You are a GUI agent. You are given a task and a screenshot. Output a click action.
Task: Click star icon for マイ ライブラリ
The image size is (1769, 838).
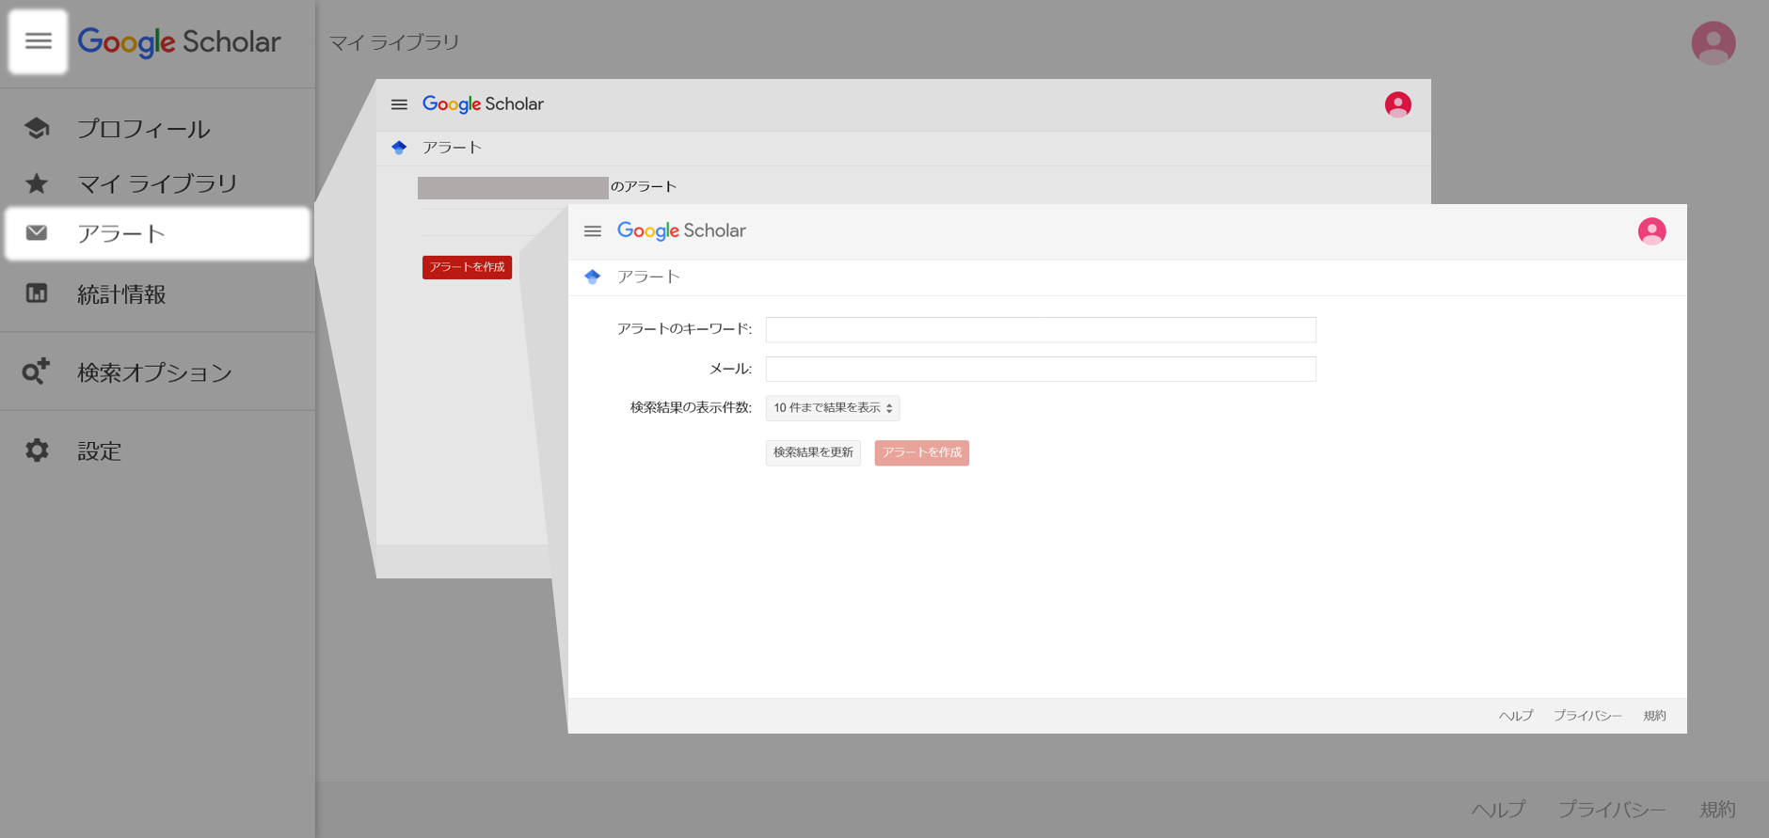(x=37, y=183)
